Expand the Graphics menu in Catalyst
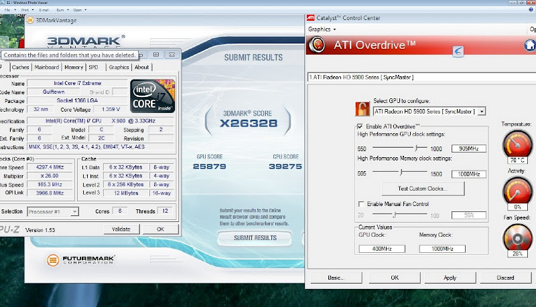 click(322, 29)
